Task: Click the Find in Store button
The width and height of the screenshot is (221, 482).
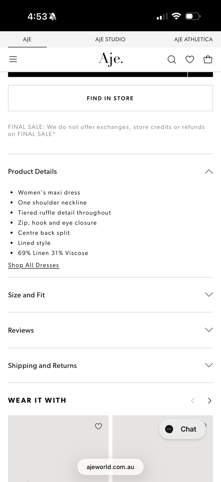Action: [110, 98]
